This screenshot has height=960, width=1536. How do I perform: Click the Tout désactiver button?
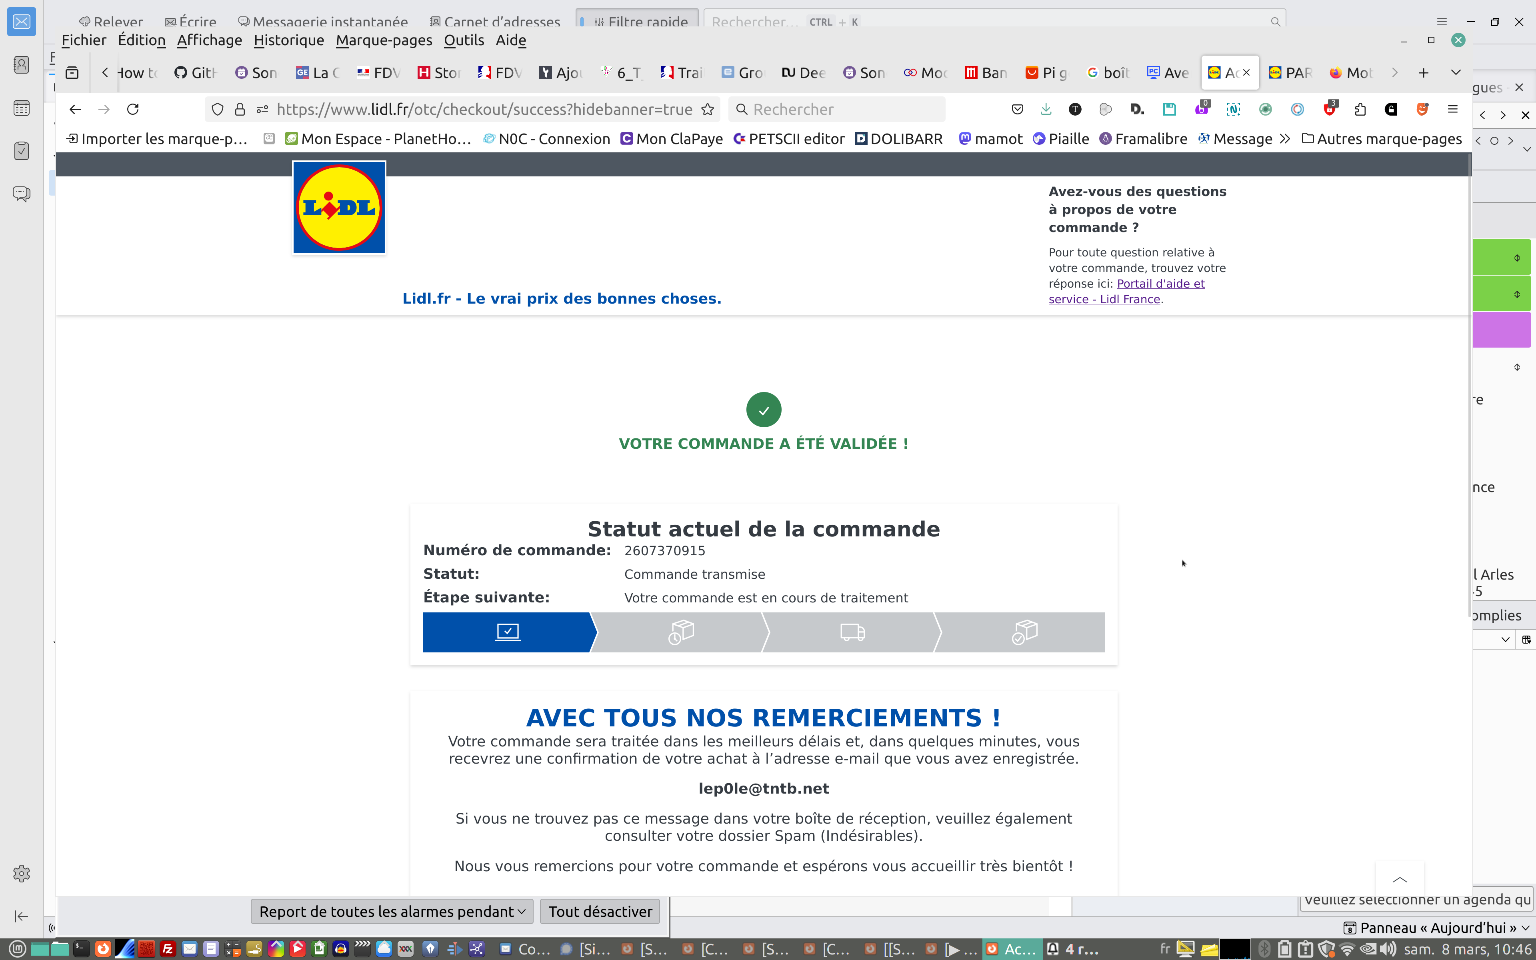[x=600, y=911]
